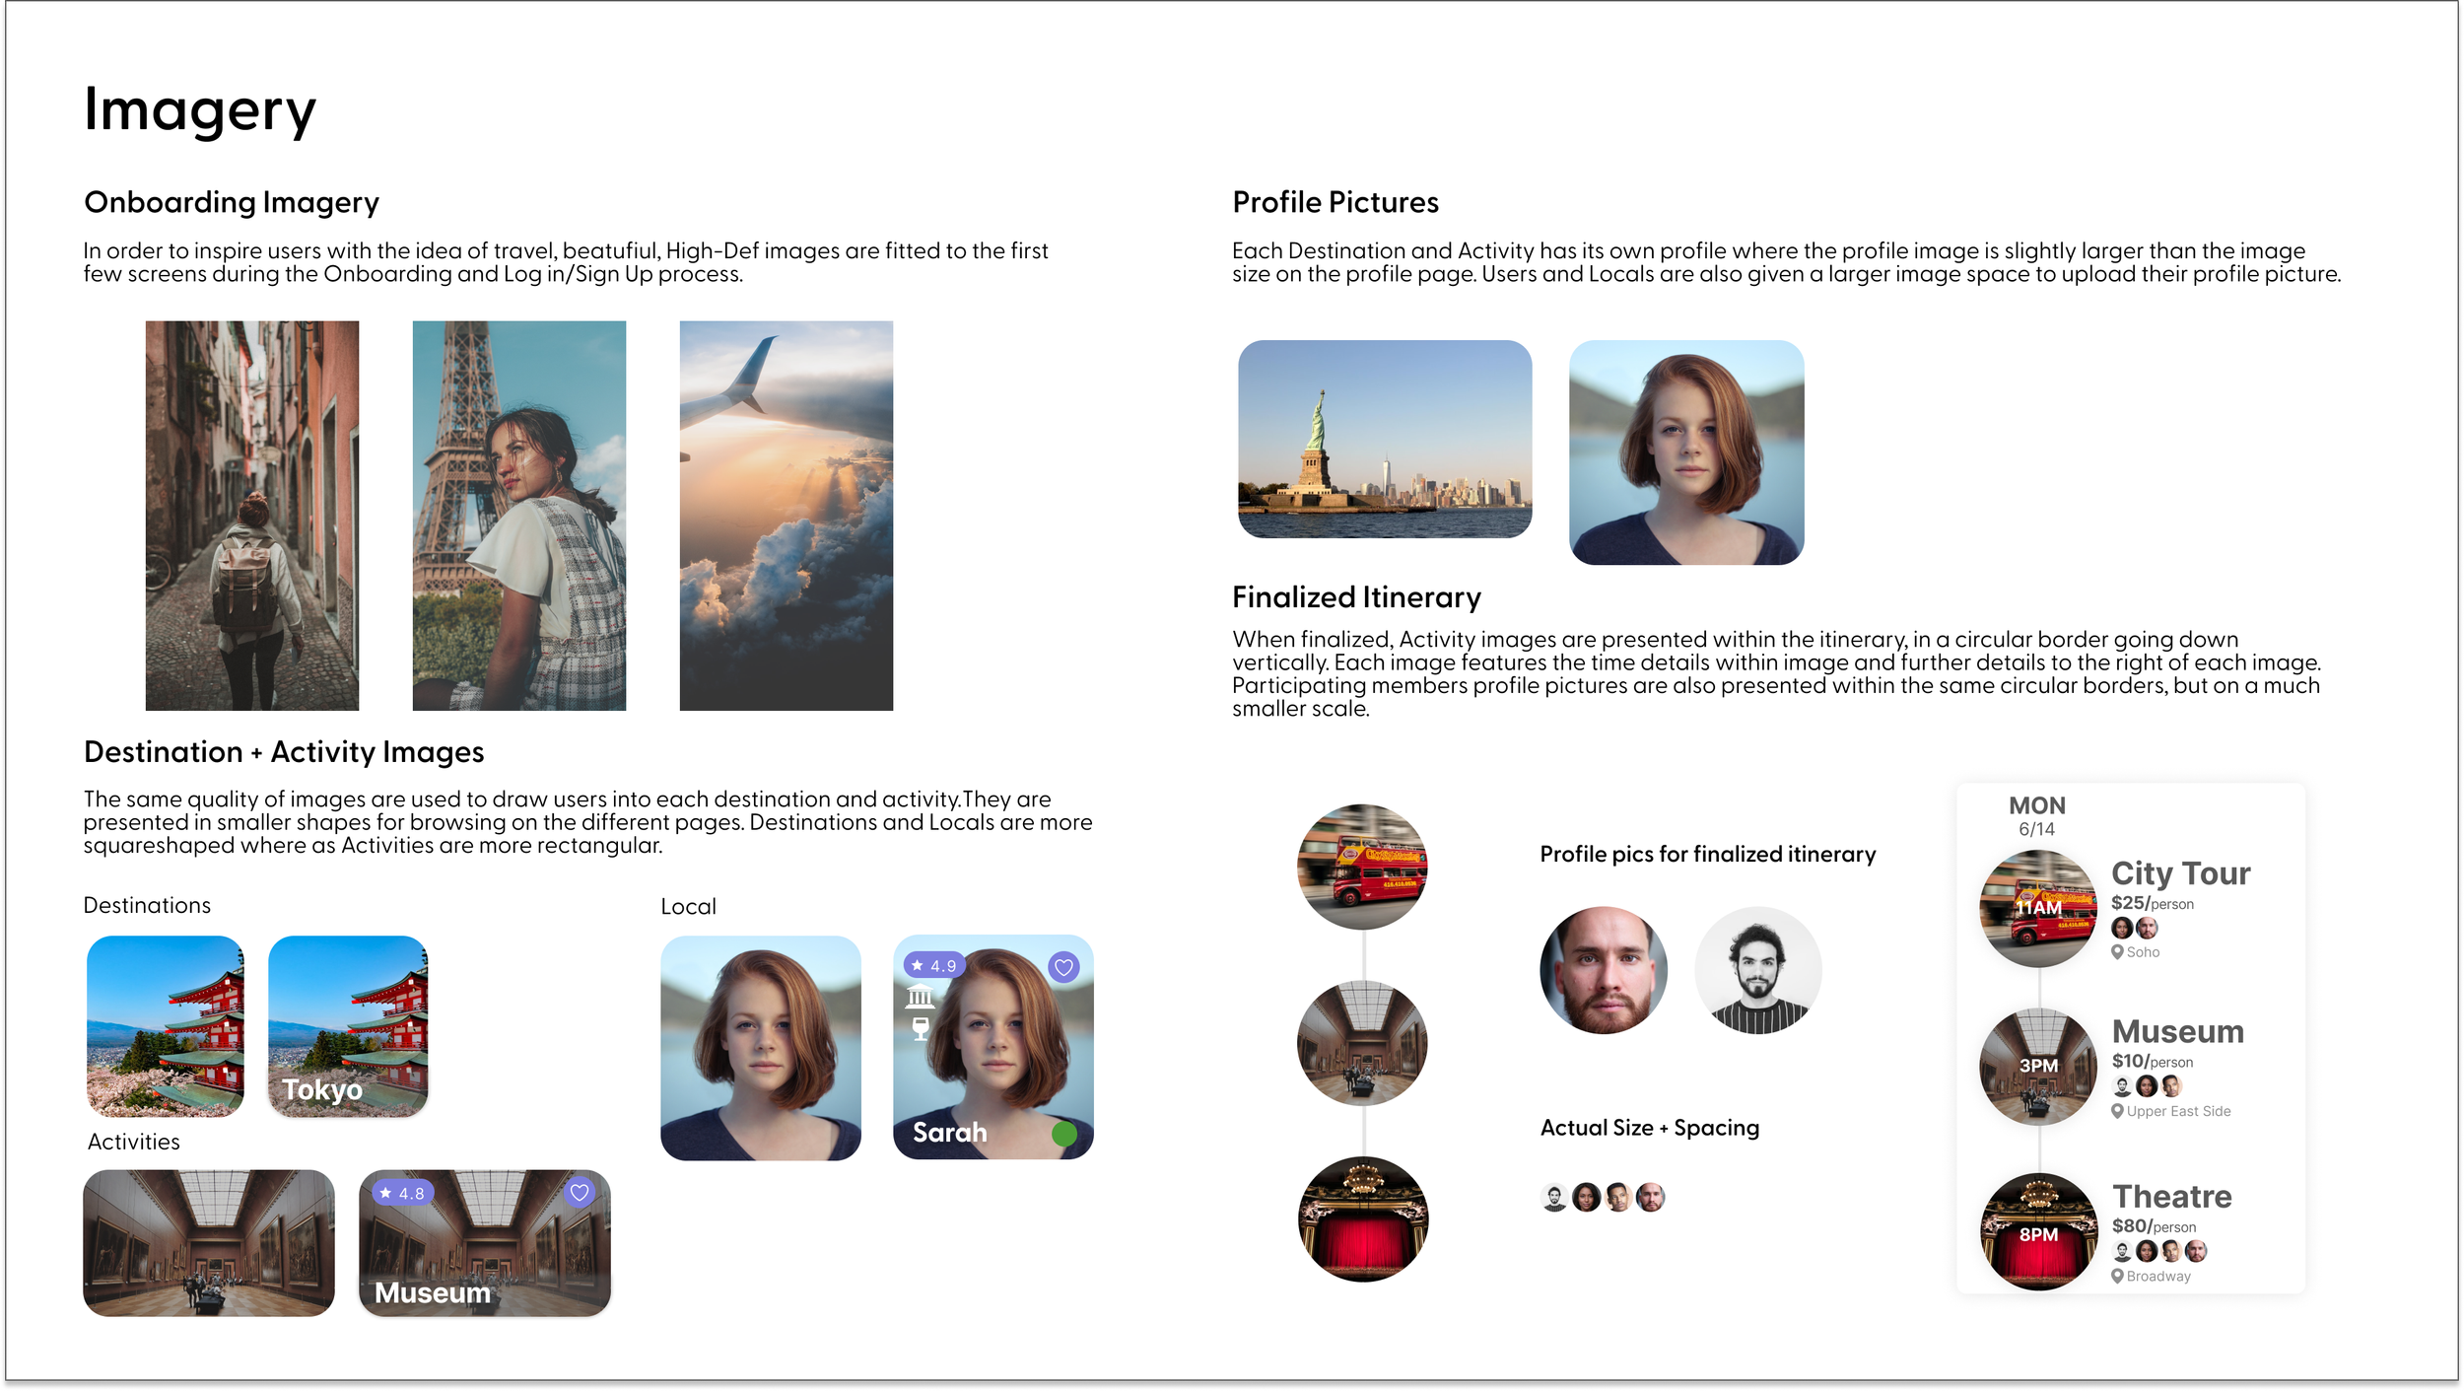
Task: Open the Sarah local guide card
Action: pyautogui.click(x=993, y=1047)
